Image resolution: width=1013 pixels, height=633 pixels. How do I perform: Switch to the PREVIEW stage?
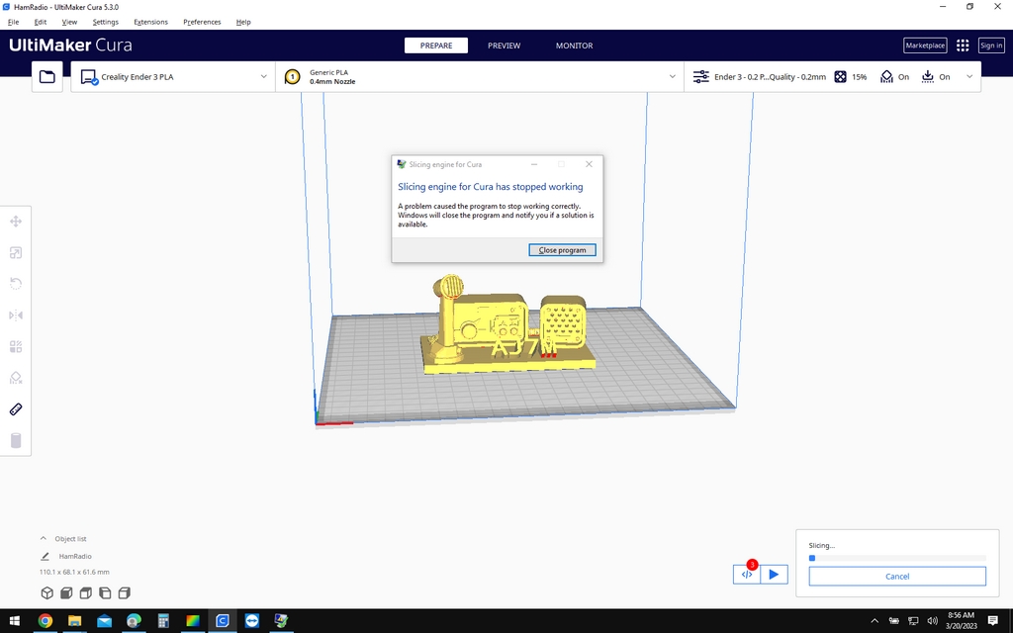[504, 45]
